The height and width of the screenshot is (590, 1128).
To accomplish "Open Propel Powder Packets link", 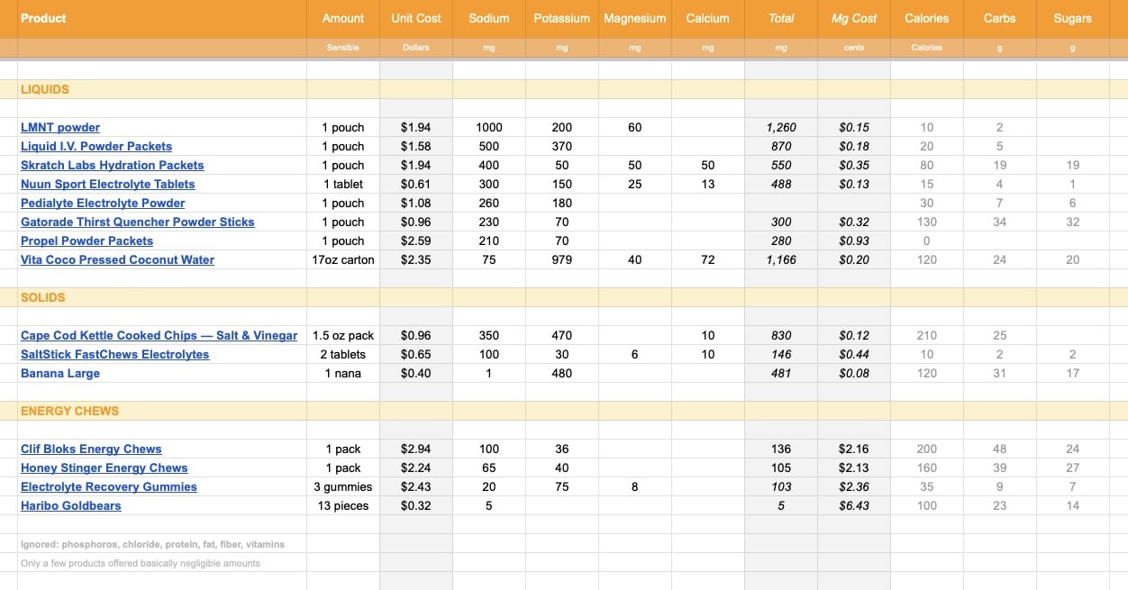I will pyautogui.click(x=87, y=241).
